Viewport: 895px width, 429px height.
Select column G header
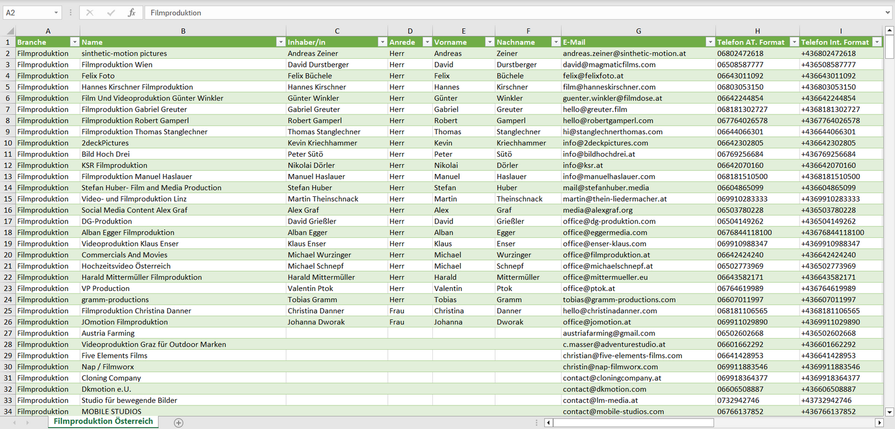tap(638, 31)
